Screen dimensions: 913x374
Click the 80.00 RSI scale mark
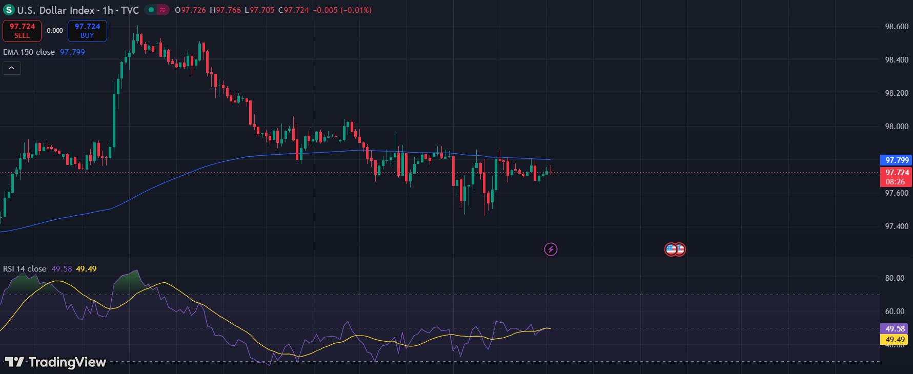coord(895,278)
